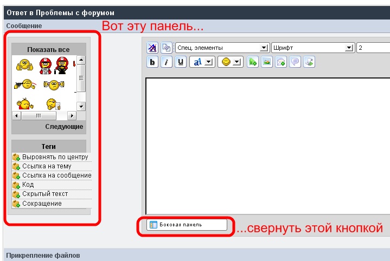Toggle bold formatting button
Viewport: 390px width, 261px height.
153,62
